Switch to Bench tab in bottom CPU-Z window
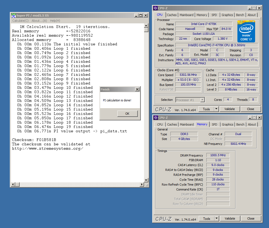Image resolution: width=269 pixels, height=228 pixels. coord(240,125)
